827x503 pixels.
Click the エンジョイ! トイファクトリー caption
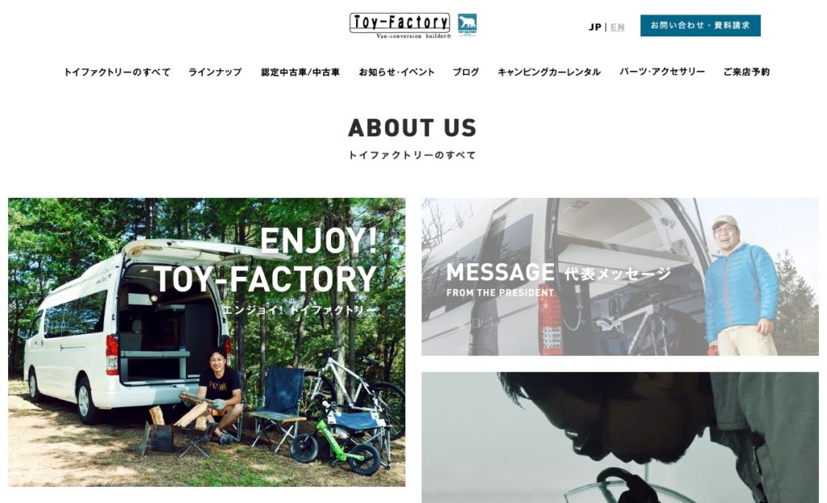click(300, 310)
